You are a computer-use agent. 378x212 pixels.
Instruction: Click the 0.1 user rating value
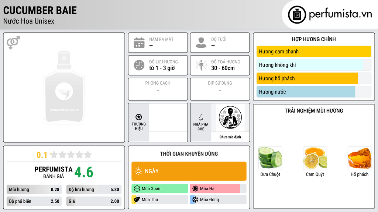tap(42, 155)
